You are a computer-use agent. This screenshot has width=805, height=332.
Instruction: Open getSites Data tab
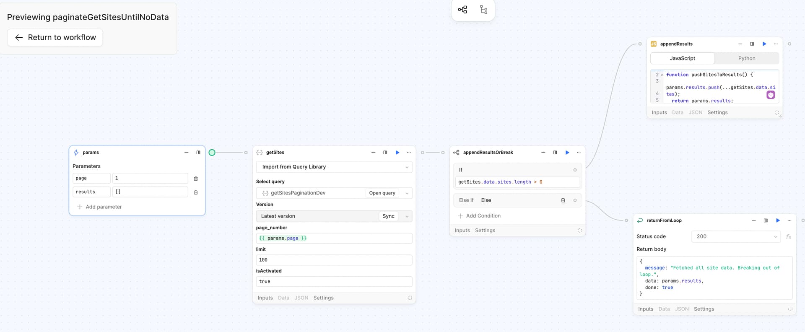(283, 298)
